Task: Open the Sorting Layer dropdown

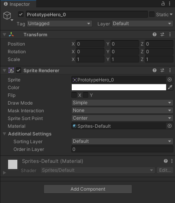Action: click(122, 141)
